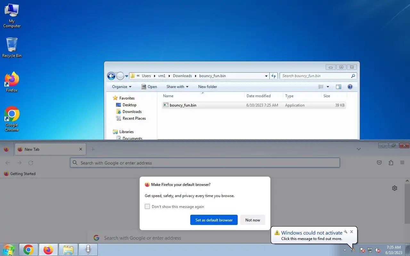
Task: Close the Windows activation balloon
Action: tap(351, 232)
